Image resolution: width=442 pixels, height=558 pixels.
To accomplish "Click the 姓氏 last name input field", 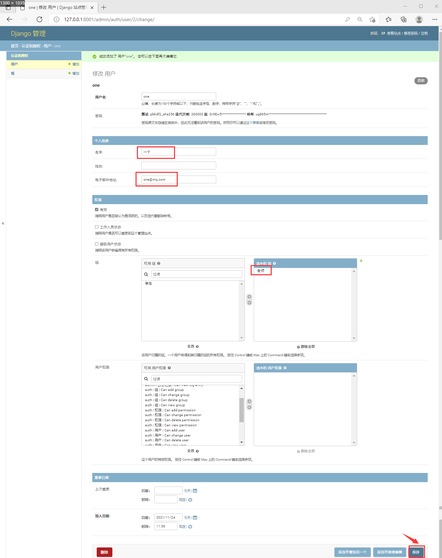I will pyautogui.click(x=179, y=166).
